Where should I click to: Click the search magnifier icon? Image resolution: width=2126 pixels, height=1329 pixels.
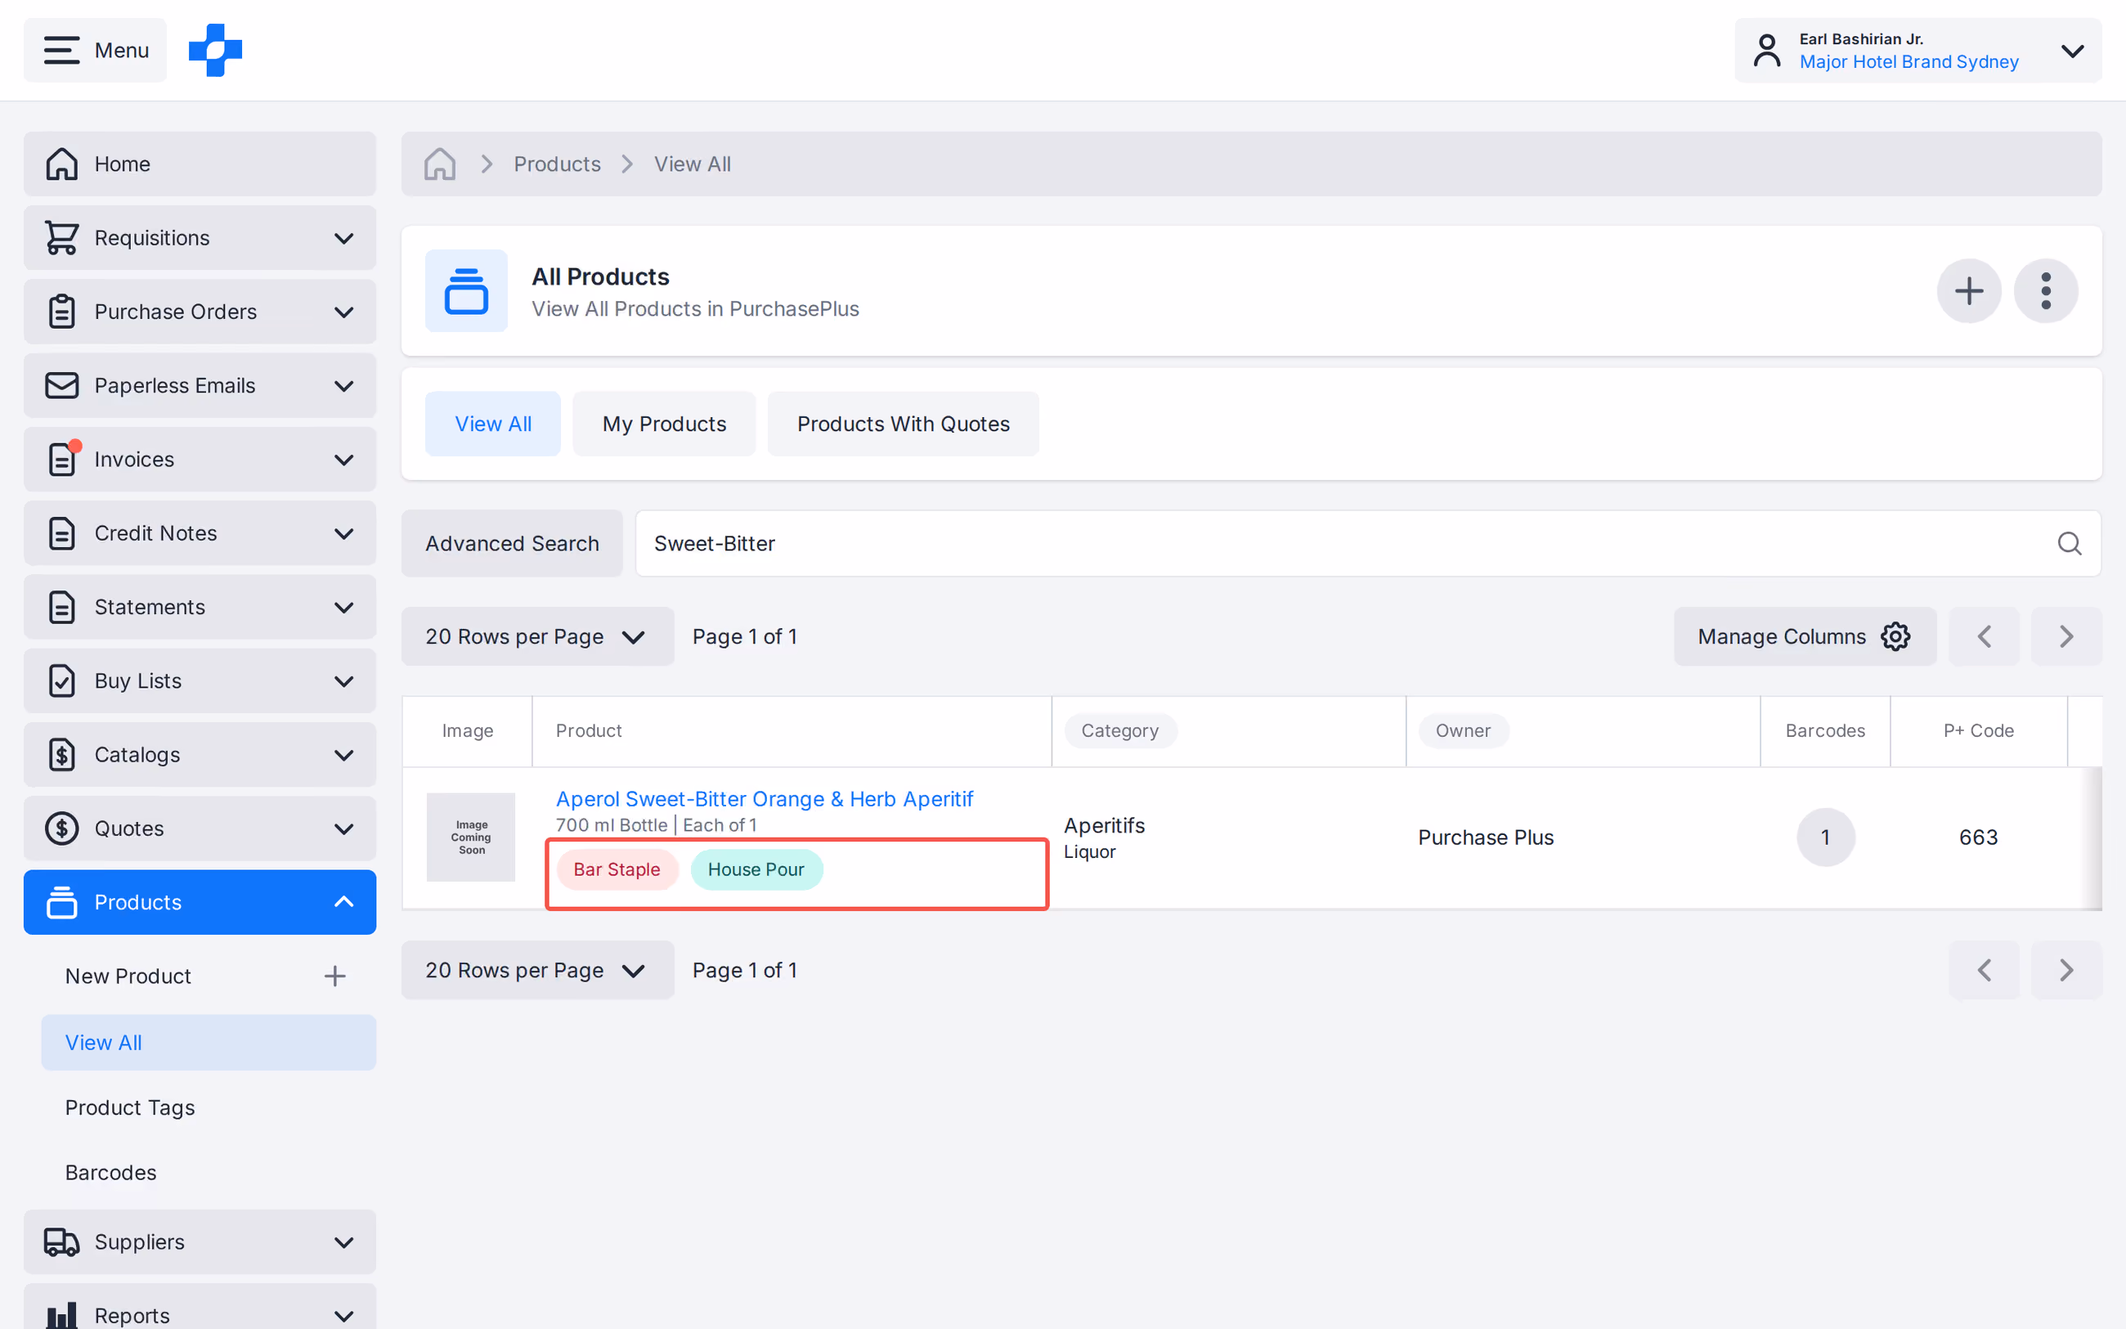point(2069,543)
